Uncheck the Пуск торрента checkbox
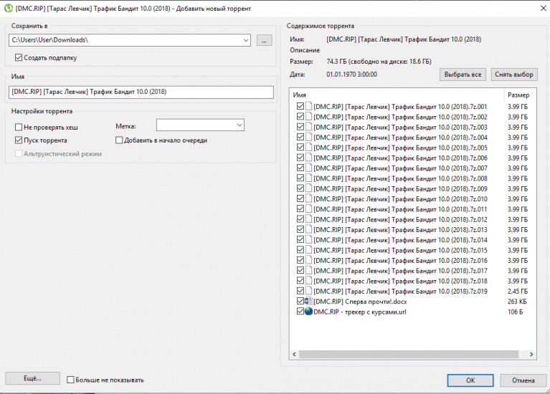This screenshot has width=550, height=394. tap(19, 140)
